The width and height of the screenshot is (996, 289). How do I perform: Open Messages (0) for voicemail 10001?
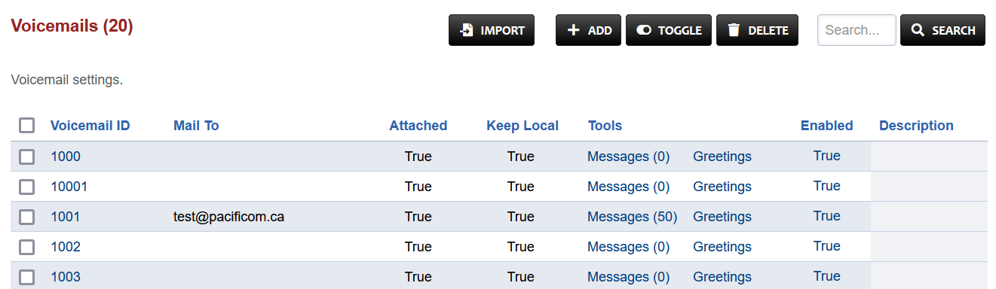[629, 187]
